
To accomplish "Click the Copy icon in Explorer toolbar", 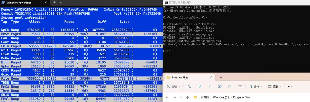I will click(199, 86).
